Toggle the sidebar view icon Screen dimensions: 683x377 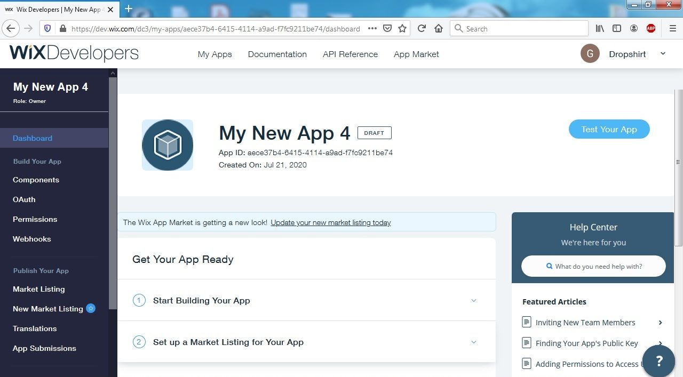[617, 28]
